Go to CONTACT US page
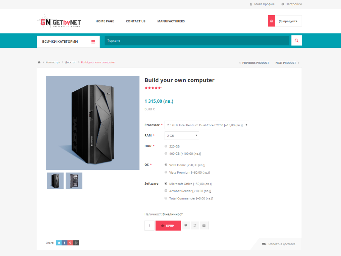Viewport: 341px width, 256px height. click(x=136, y=21)
